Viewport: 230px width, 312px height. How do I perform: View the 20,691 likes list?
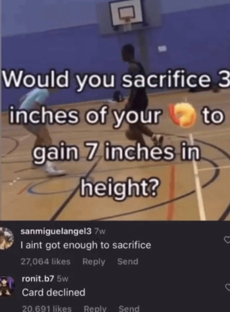47,308
